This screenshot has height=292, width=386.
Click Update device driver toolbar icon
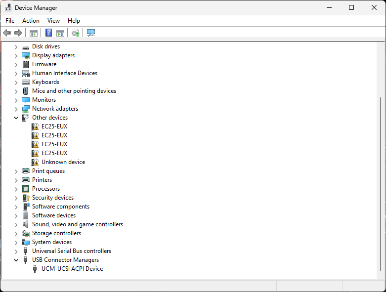tap(75, 33)
